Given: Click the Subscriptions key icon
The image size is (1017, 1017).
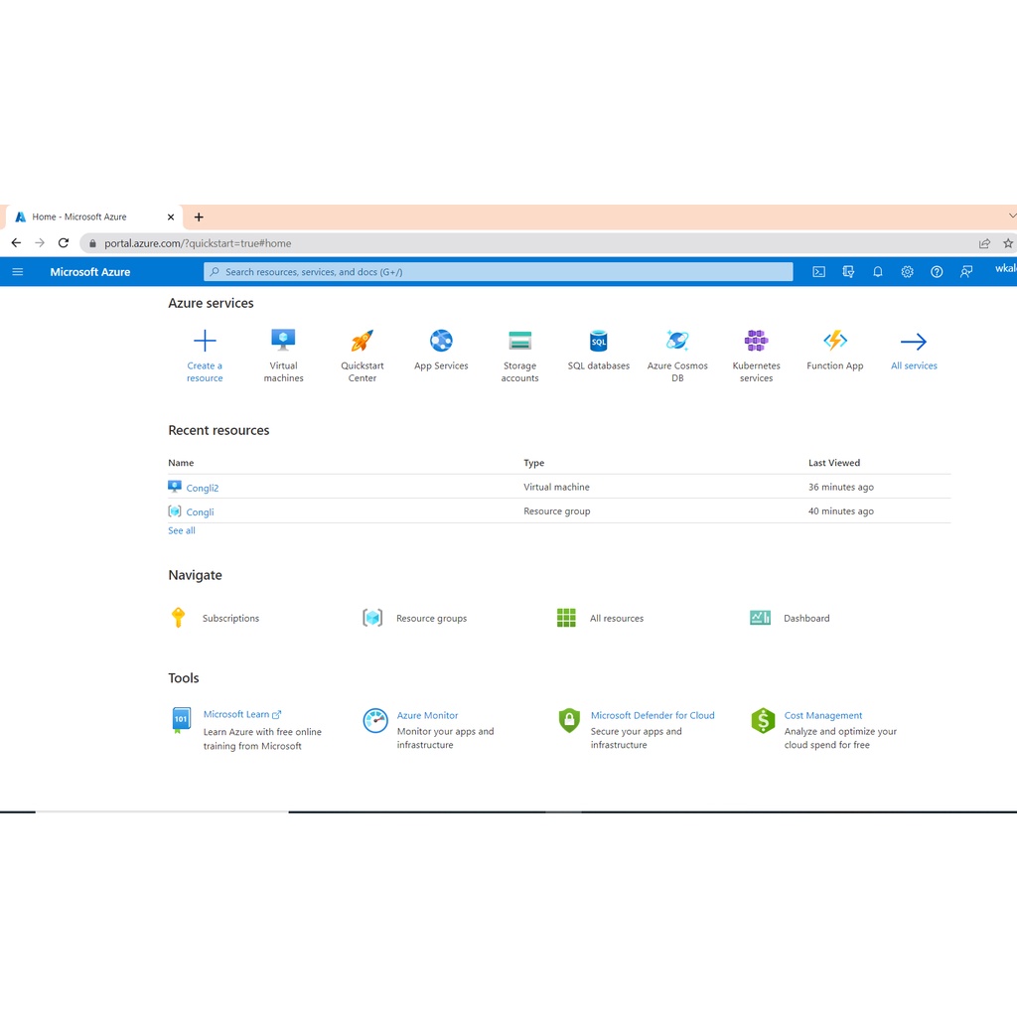Looking at the screenshot, I should [179, 618].
